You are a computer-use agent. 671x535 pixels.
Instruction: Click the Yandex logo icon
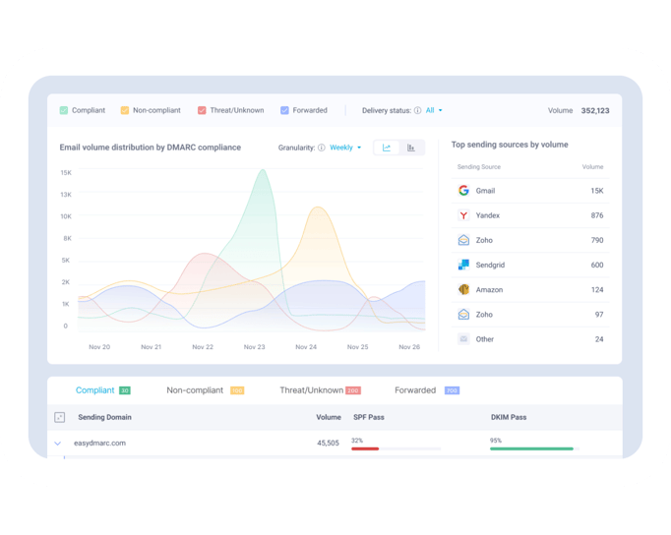[x=463, y=215]
